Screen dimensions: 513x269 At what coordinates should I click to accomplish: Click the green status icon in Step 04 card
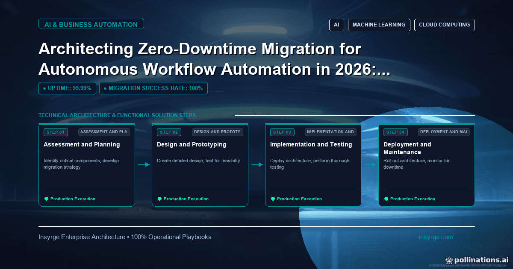(x=386, y=199)
